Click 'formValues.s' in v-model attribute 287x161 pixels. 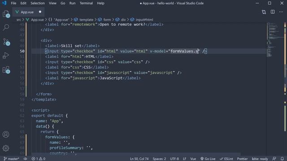pos(184,51)
